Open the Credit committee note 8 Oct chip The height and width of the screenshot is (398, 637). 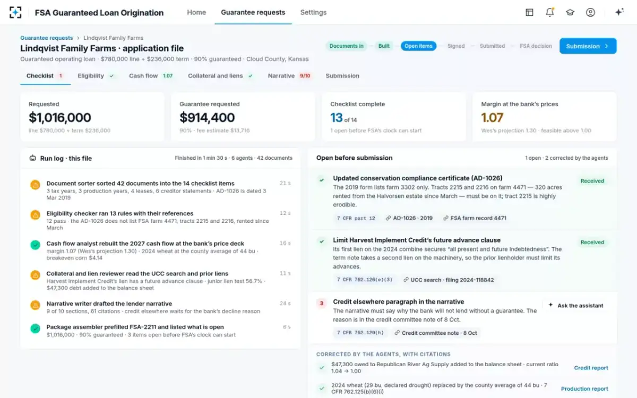tap(435, 333)
